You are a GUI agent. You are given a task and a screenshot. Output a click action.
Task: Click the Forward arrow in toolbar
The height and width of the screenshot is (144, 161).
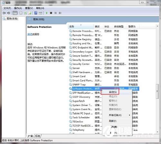coord(9,13)
